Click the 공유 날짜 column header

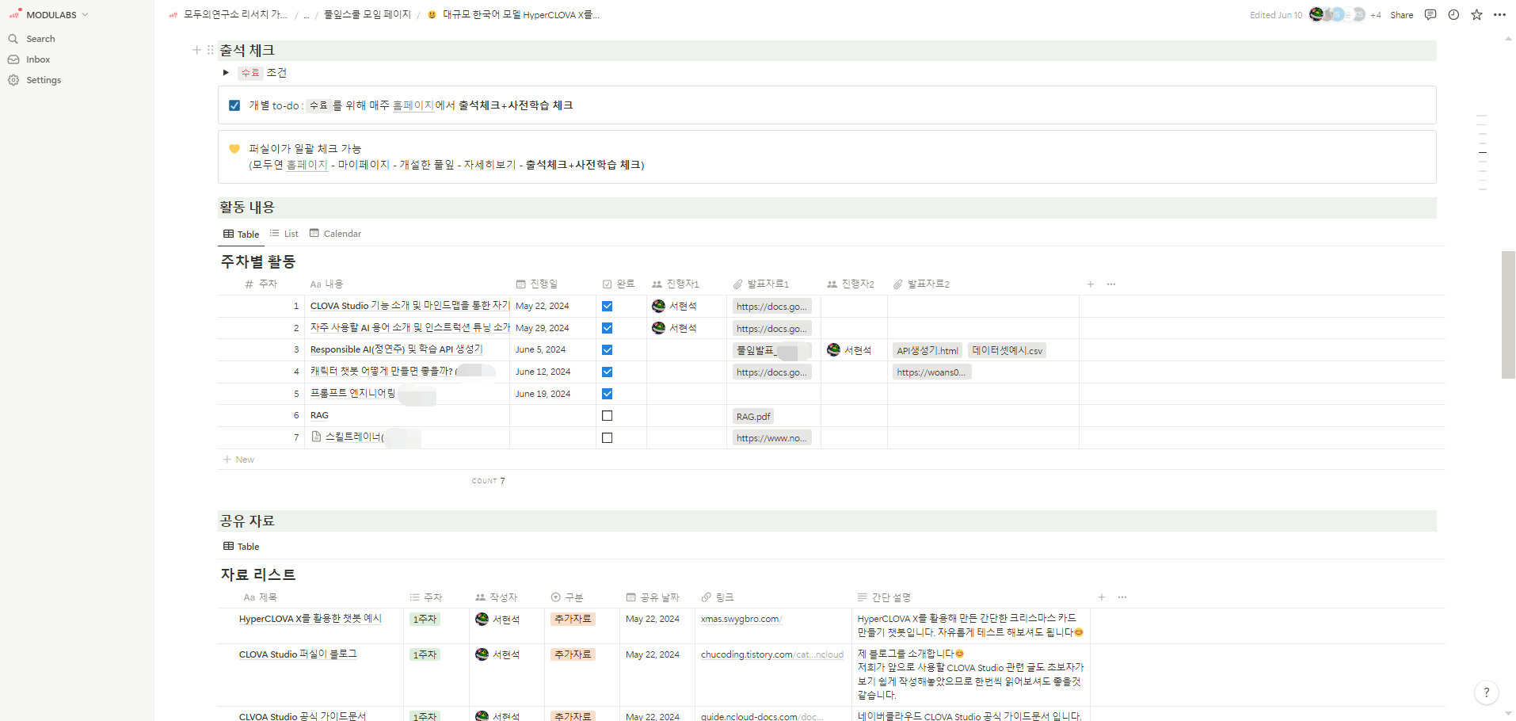point(653,597)
